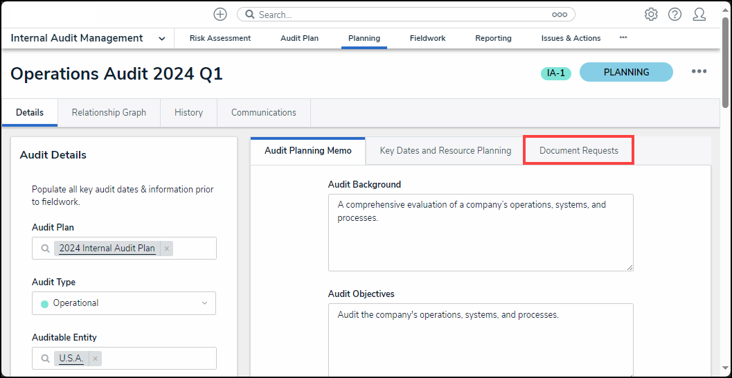
Task: Click the plus create-new icon
Action: click(x=220, y=15)
